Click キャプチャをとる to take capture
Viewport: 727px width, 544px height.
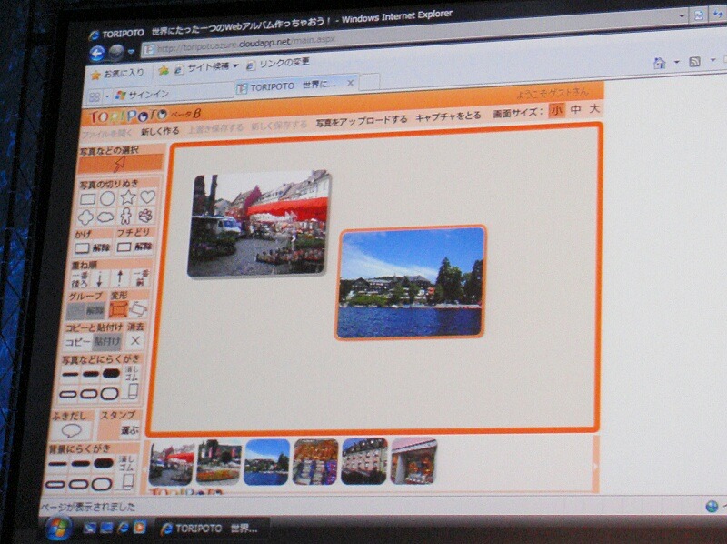[x=448, y=116]
